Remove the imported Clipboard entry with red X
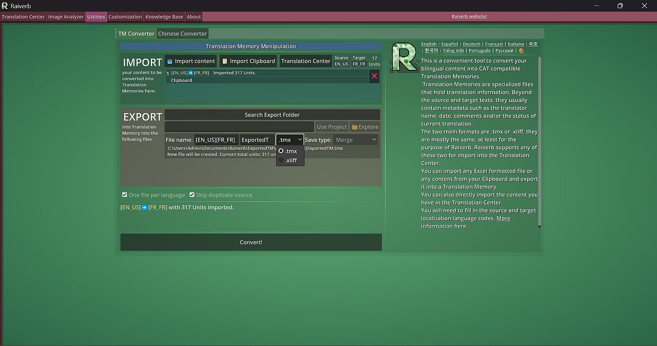The height and width of the screenshot is (346, 657). tap(374, 76)
